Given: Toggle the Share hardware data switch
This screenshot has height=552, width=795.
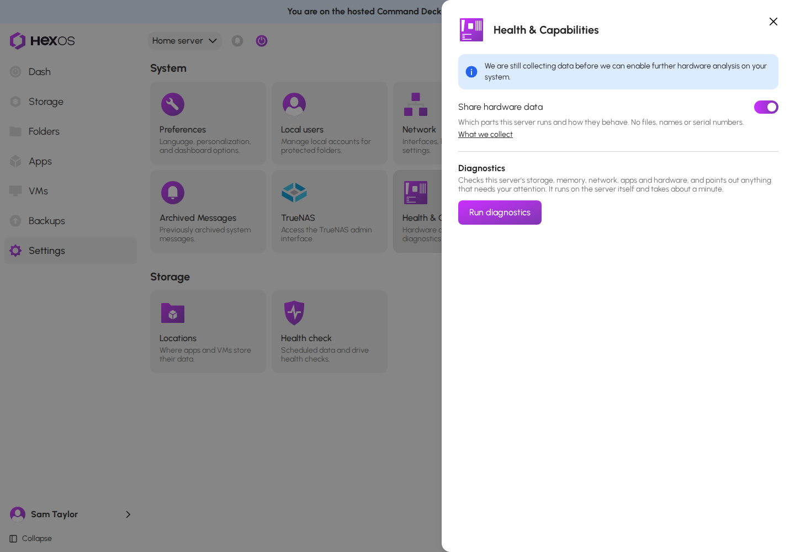Looking at the screenshot, I should point(766,107).
